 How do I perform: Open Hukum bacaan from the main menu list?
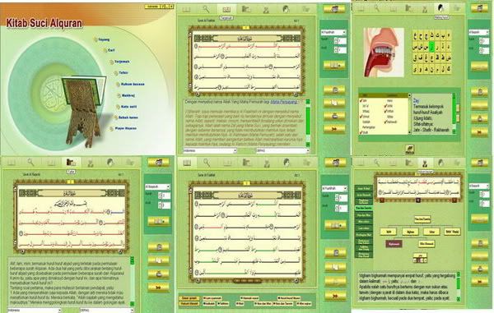click(x=133, y=85)
